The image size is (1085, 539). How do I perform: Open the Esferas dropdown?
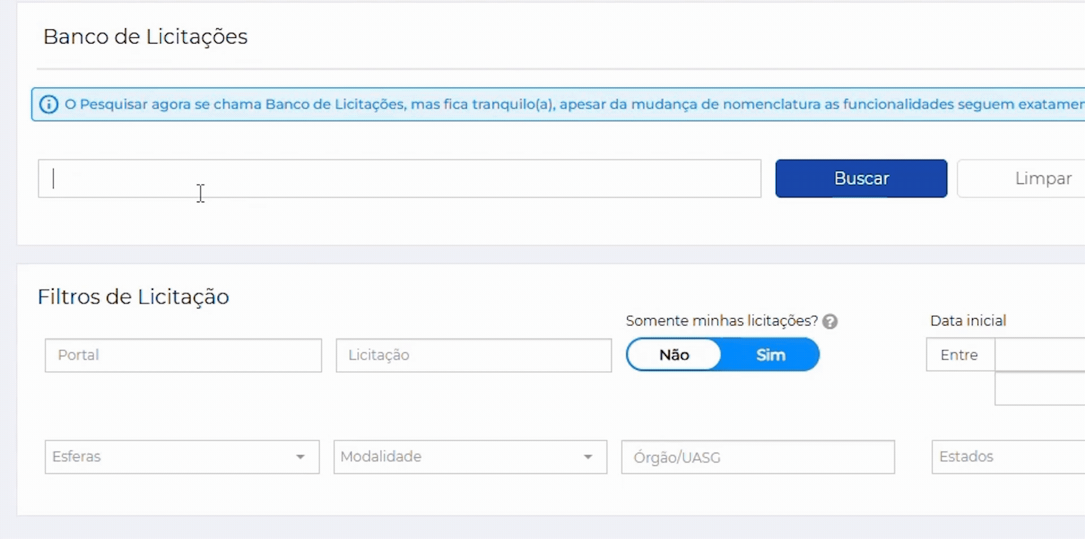[x=170, y=457]
